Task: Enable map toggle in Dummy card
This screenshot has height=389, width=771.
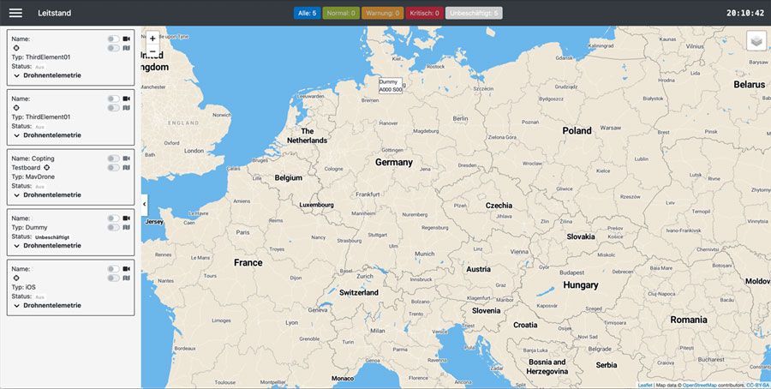Action: tap(112, 228)
